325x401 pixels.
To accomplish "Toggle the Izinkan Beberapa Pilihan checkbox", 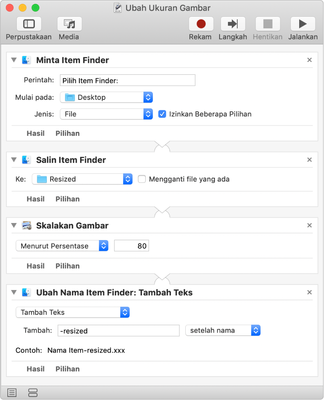I will [x=162, y=114].
